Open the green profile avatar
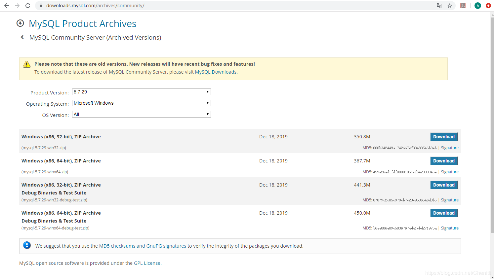The height and width of the screenshot is (279, 494). tap(477, 6)
